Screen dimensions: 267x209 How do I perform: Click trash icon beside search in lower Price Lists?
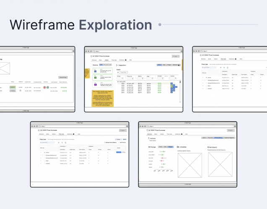(x=65, y=143)
